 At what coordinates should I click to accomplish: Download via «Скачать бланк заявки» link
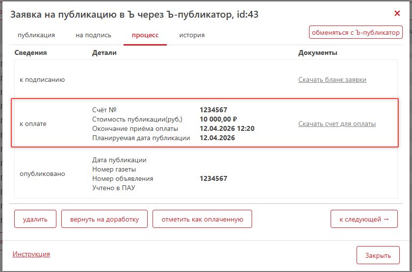click(x=332, y=80)
